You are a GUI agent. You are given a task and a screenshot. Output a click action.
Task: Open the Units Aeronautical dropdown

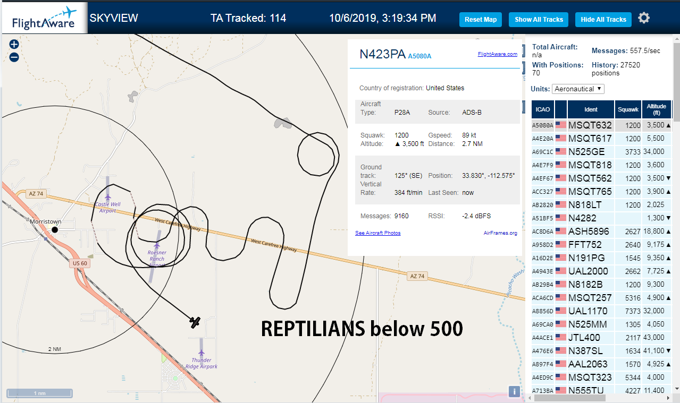578,89
